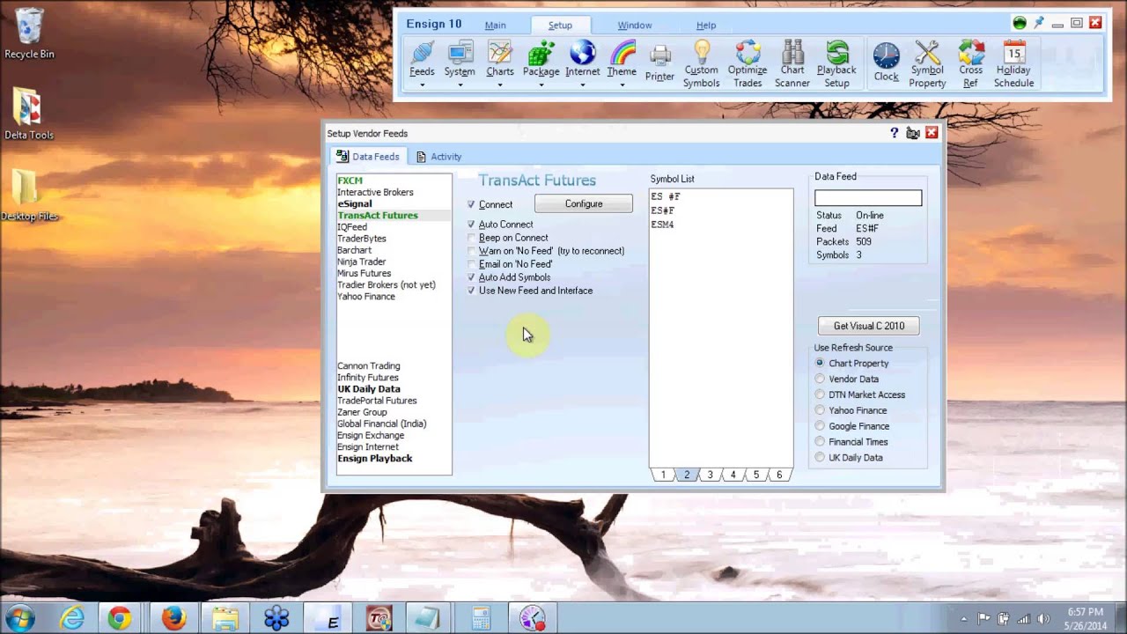
Task: Launch Firefox from taskbar
Action: pyautogui.click(x=173, y=618)
